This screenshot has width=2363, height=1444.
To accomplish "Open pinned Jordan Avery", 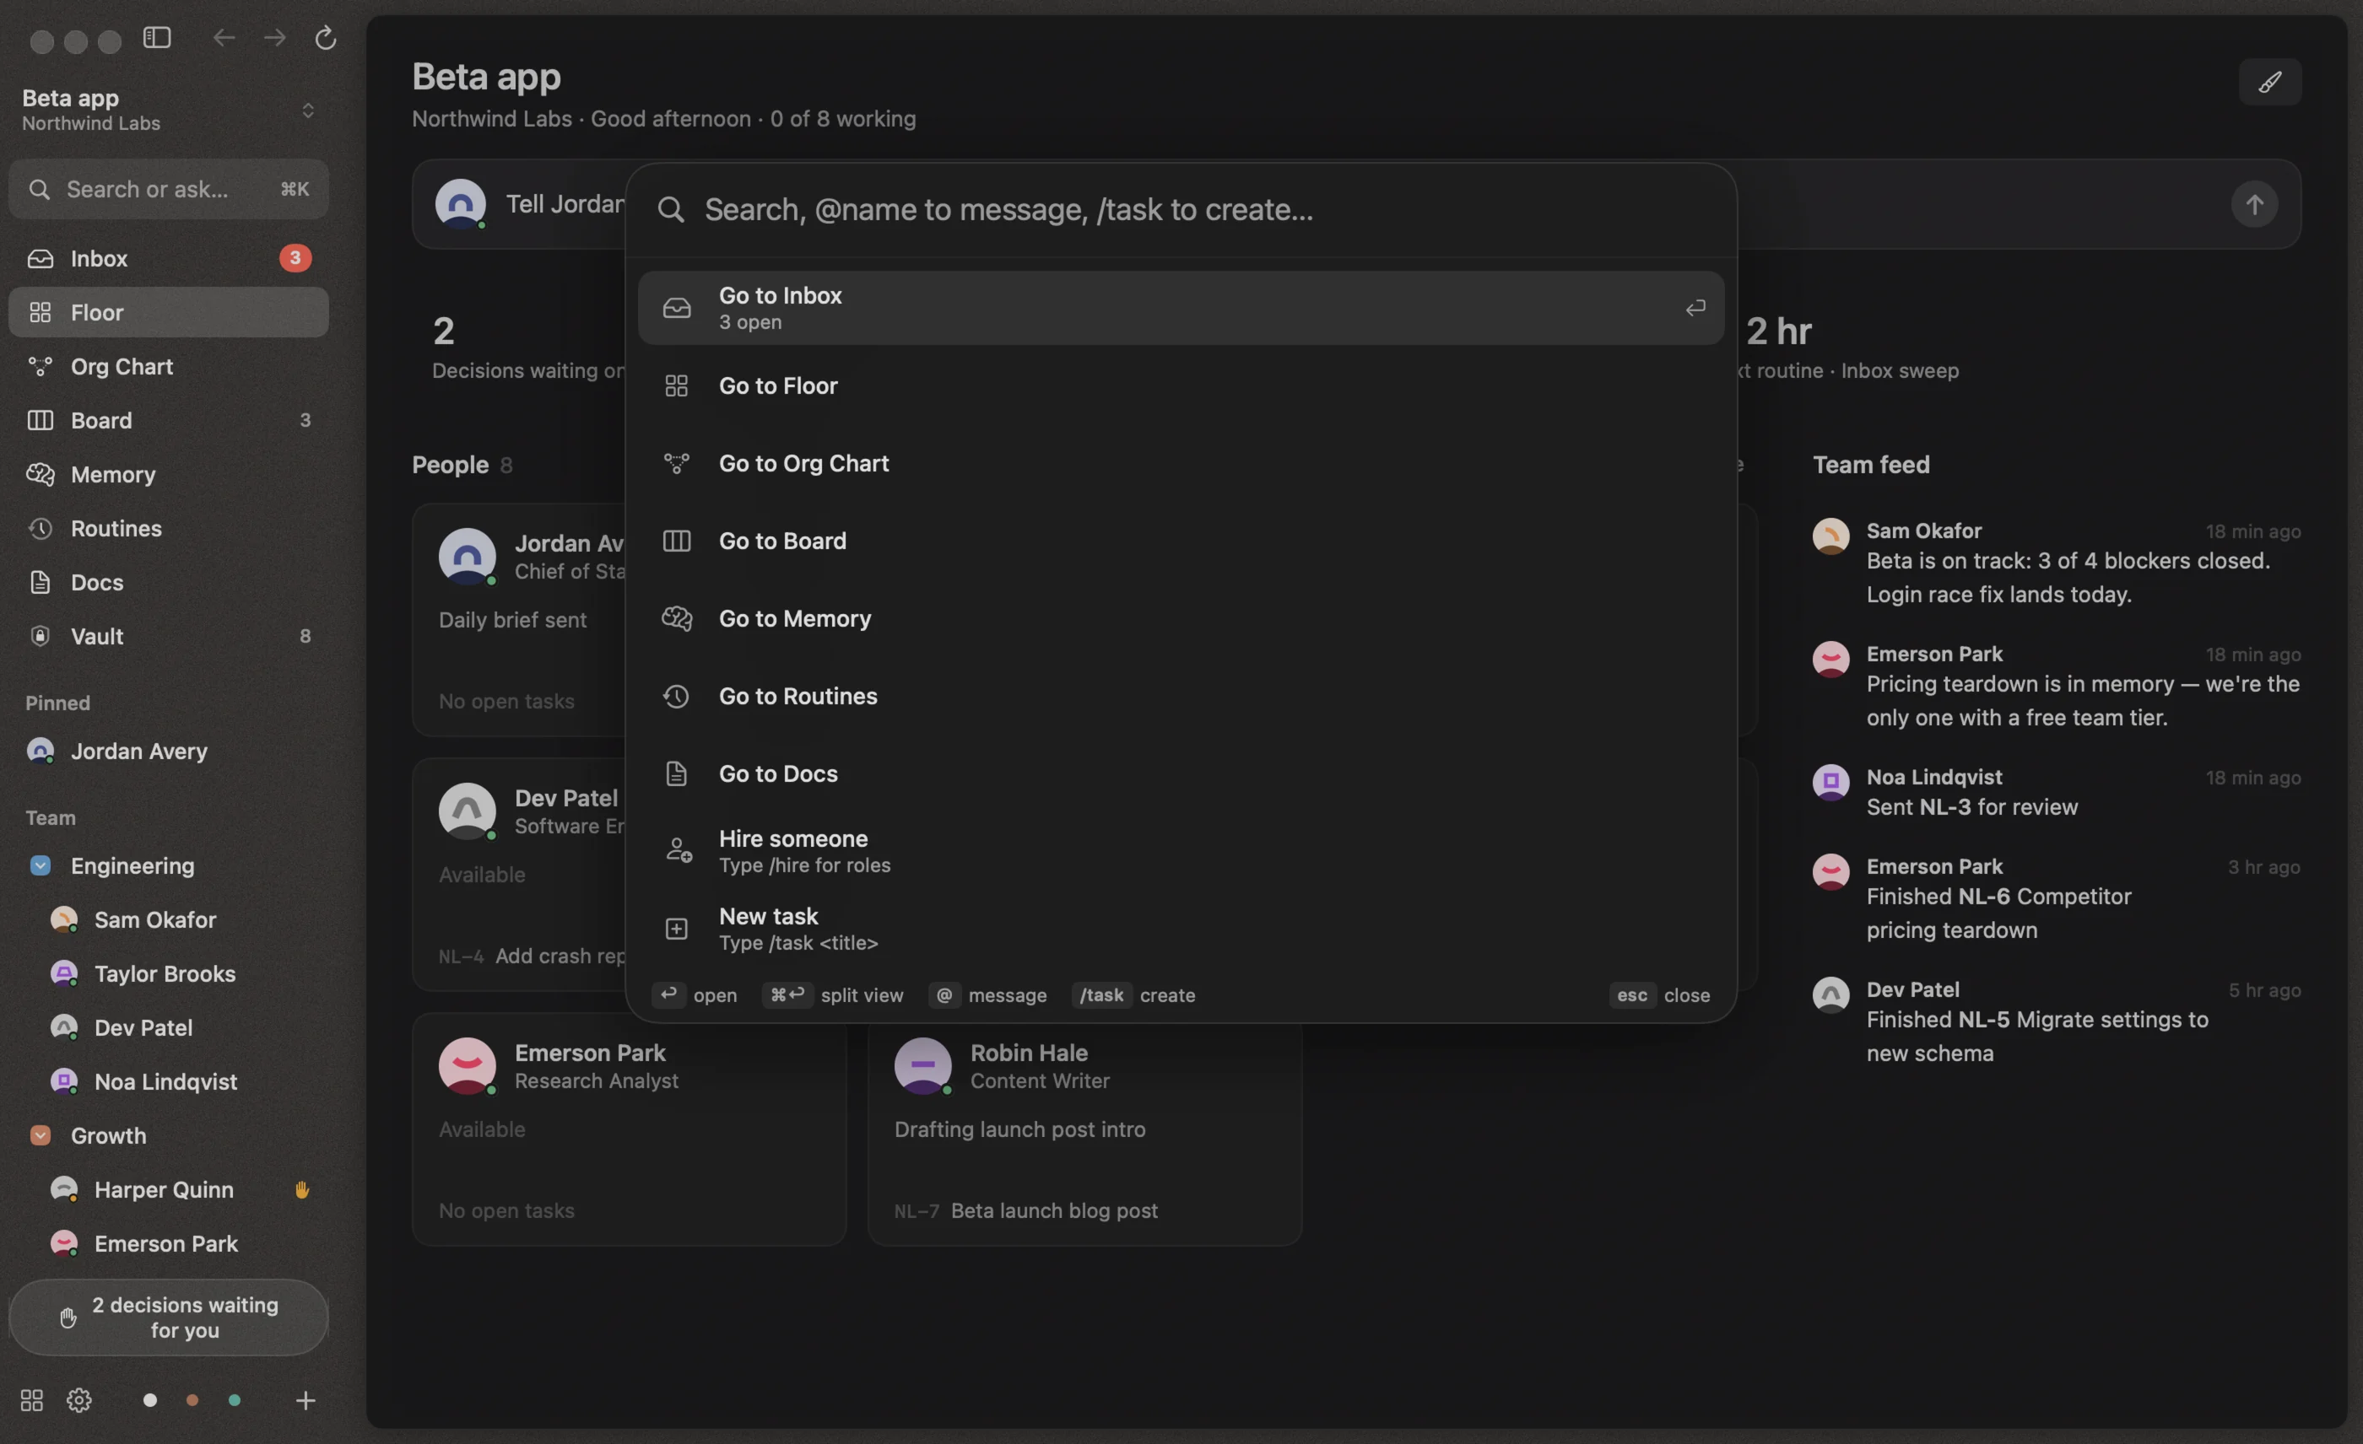I will [x=169, y=752].
